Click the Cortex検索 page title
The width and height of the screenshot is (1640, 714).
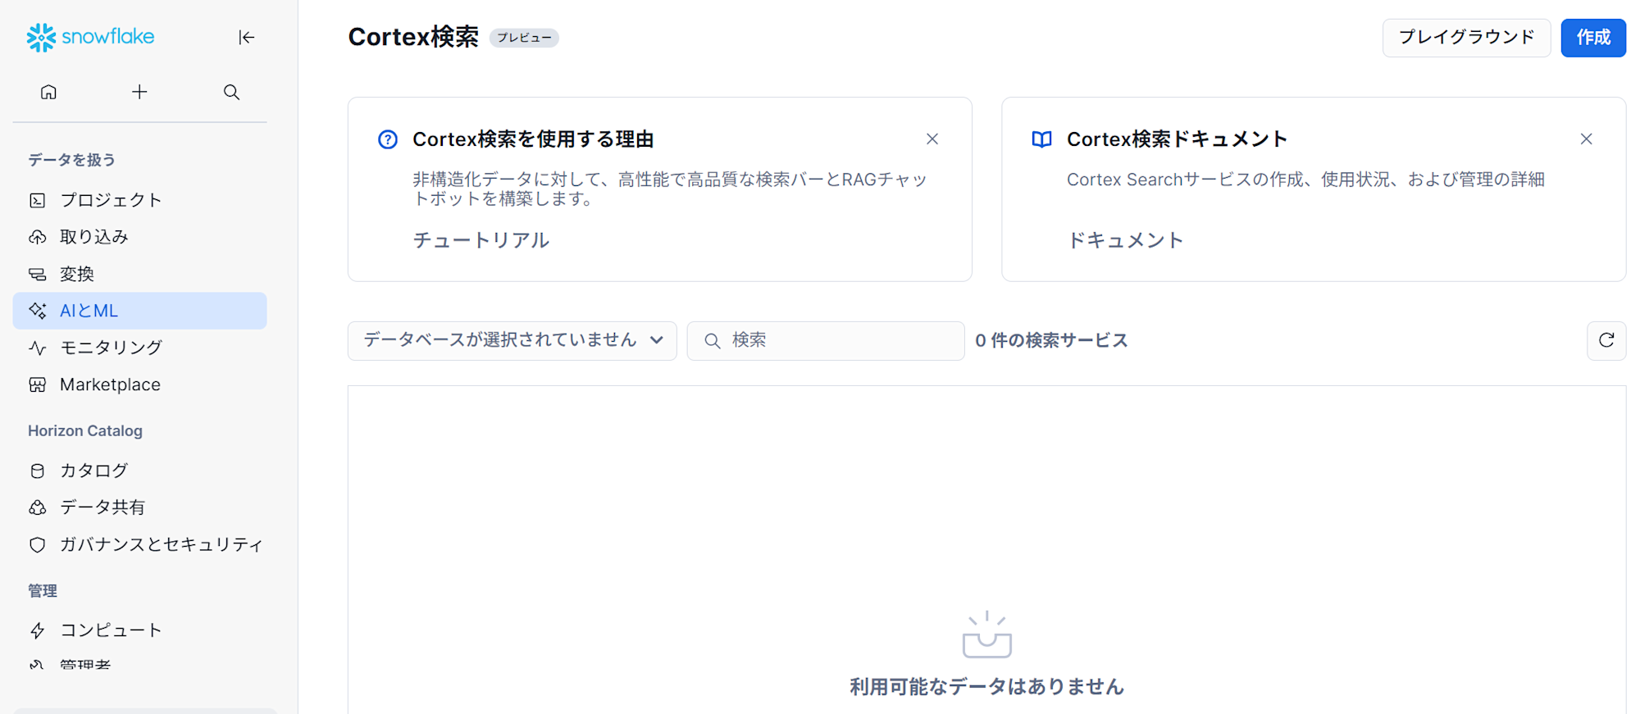pyautogui.click(x=413, y=37)
